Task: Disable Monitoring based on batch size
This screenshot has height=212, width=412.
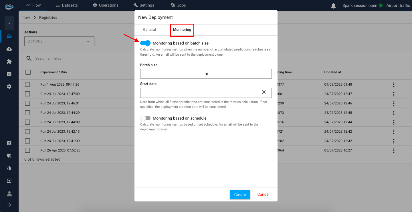Action: click(145, 43)
